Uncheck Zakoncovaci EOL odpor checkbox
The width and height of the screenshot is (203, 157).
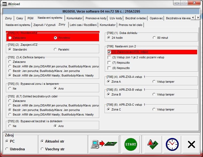(109, 52)
